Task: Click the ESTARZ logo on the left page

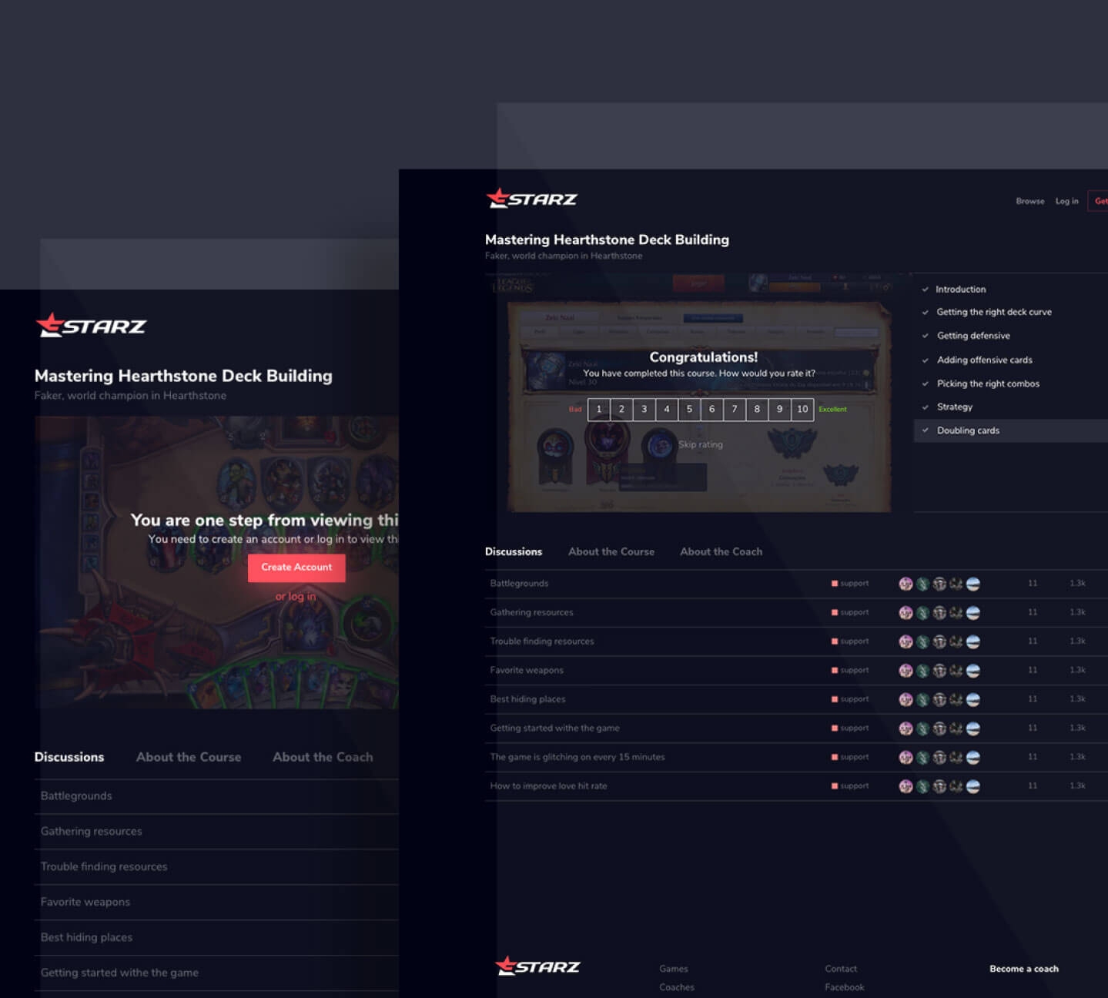Action: (x=91, y=325)
